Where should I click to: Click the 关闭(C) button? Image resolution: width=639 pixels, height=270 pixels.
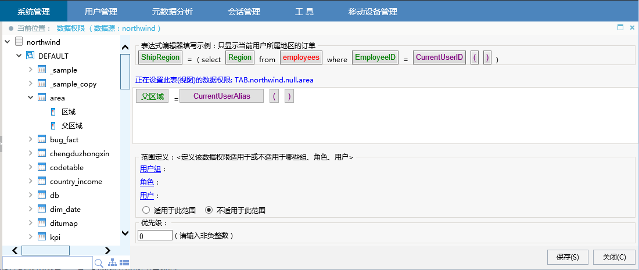pos(614,257)
